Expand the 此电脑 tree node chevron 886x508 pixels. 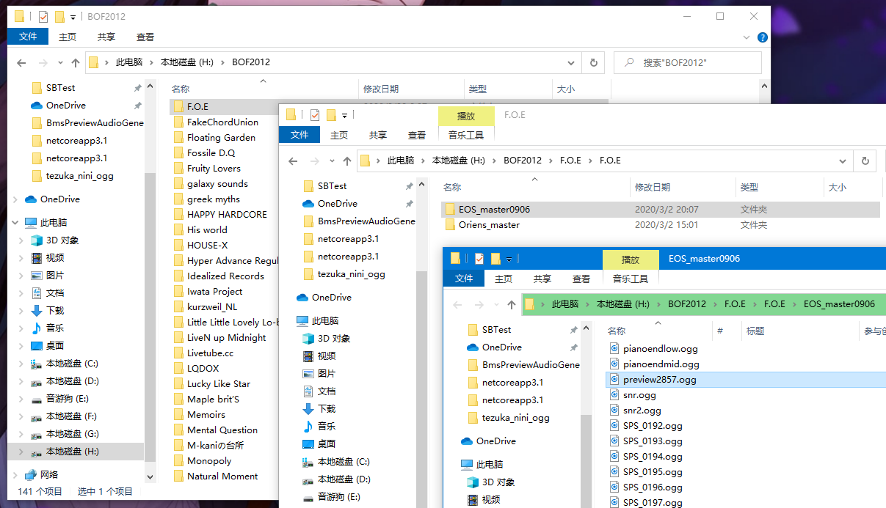click(x=16, y=222)
